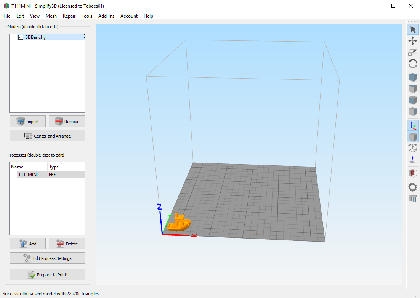420x298 pixels.
Task: Toggle the cross section view
Action: tap(413, 173)
